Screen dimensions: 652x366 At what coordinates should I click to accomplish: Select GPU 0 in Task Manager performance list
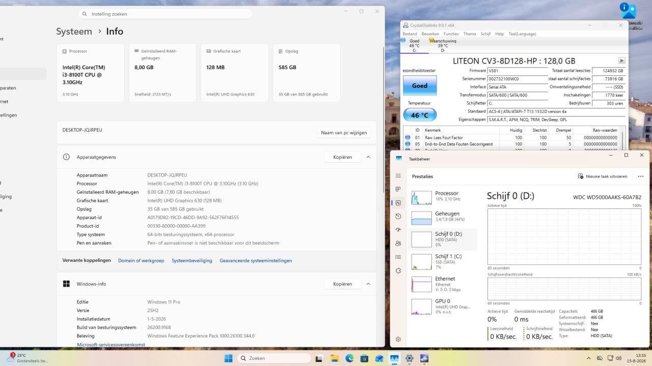tap(443, 306)
